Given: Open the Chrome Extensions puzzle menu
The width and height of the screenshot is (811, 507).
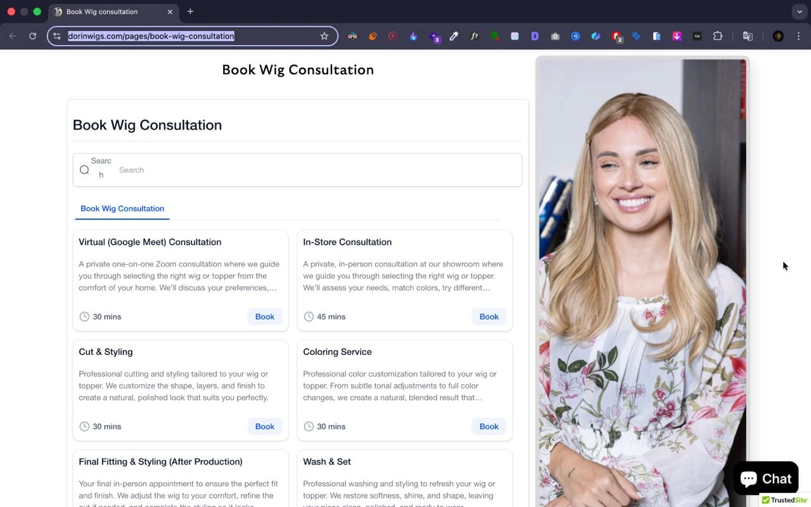Looking at the screenshot, I should click(x=718, y=36).
